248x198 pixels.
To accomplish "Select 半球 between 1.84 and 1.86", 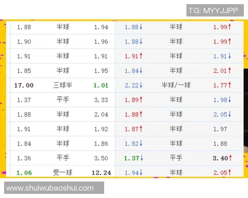I will 63,144.
